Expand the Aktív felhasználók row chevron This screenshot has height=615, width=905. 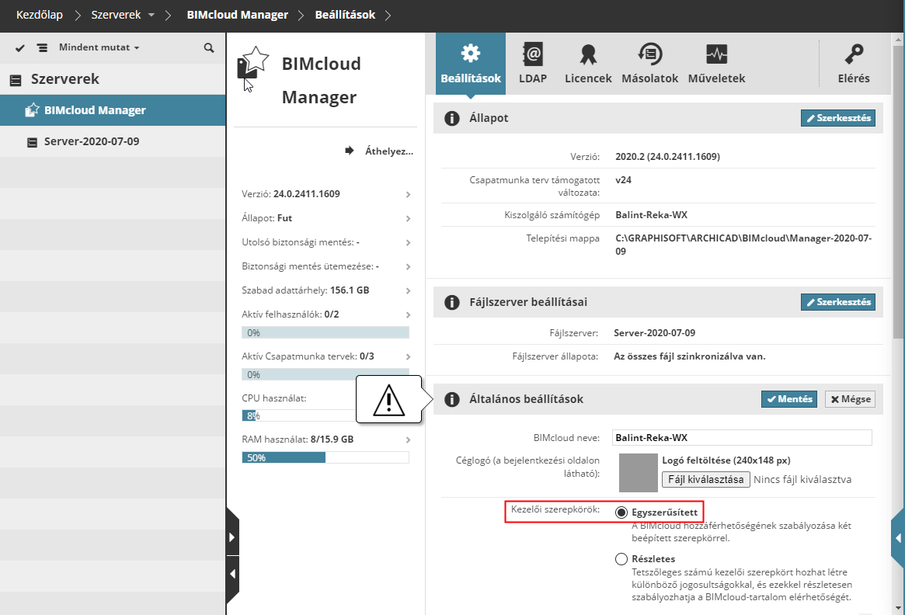408,315
